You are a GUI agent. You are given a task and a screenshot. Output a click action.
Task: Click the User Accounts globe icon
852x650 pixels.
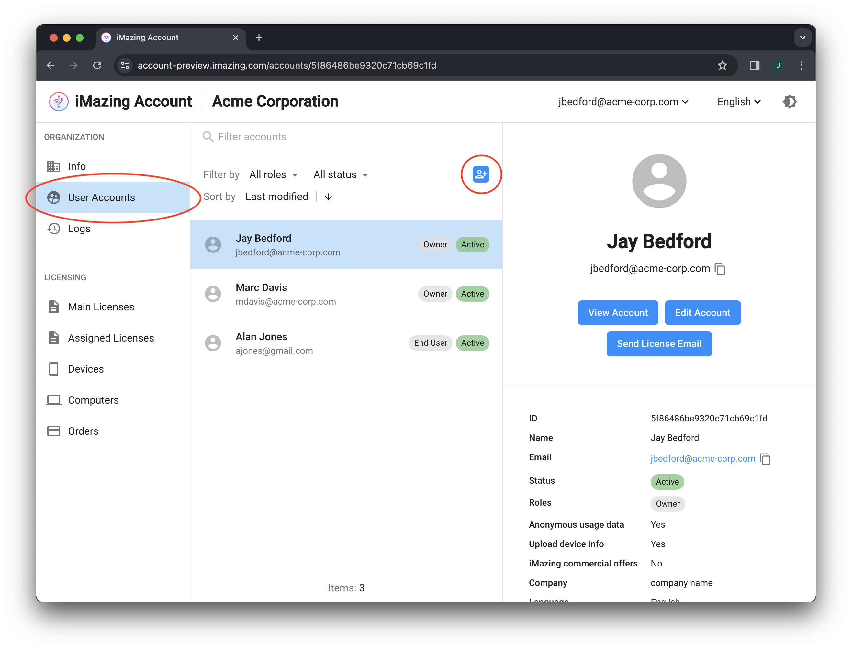click(x=54, y=197)
